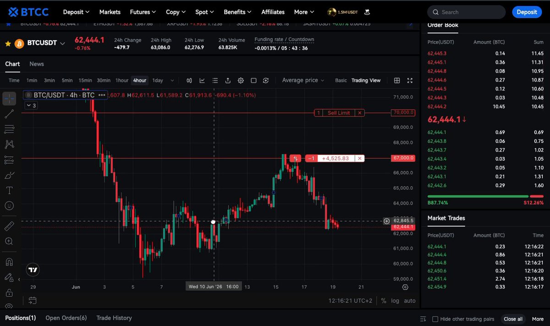Switch chart to Trading View mode
Screen dimensions: 550x326
[366, 81]
